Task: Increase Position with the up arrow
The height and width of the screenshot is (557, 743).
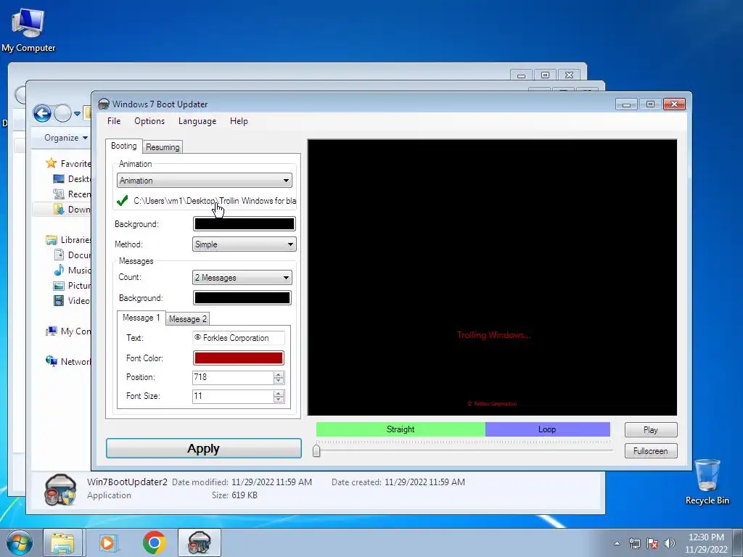Action: pos(279,374)
